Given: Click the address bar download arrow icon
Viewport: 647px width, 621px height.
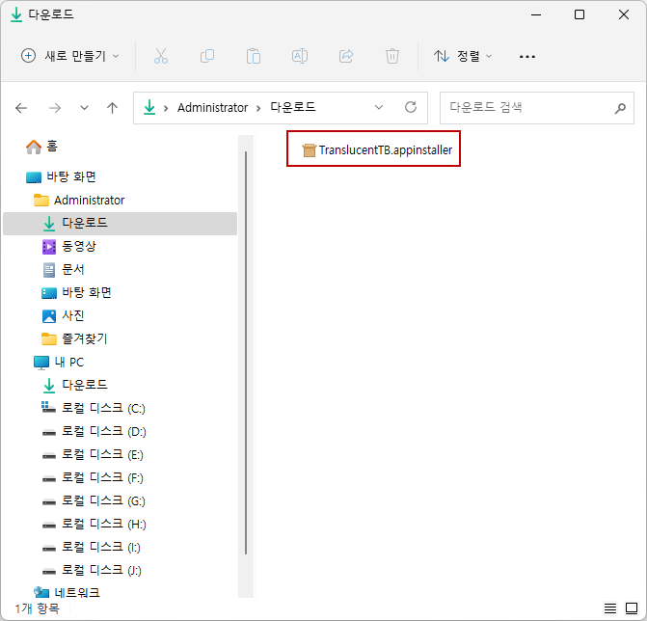Looking at the screenshot, I should [x=149, y=108].
